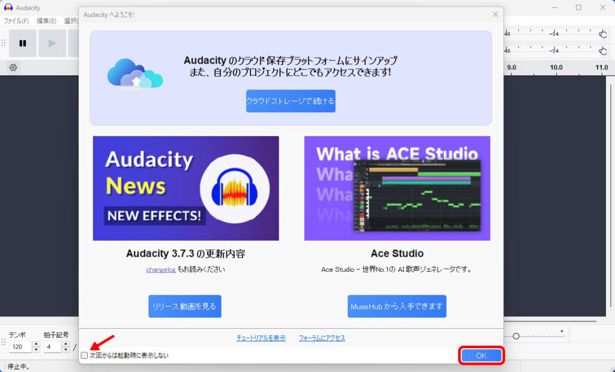
Task: Click the slider knob in the bottom toolbar
Action: 516,336
